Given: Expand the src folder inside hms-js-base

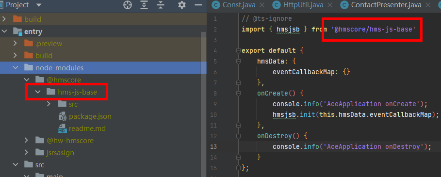Looking at the screenshot, I should pos(49,104).
